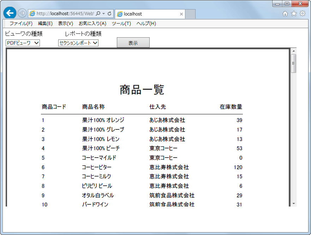Open the 表示(V) menu
Image resolution: width=311 pixels, height=235 pixels.
65,24
